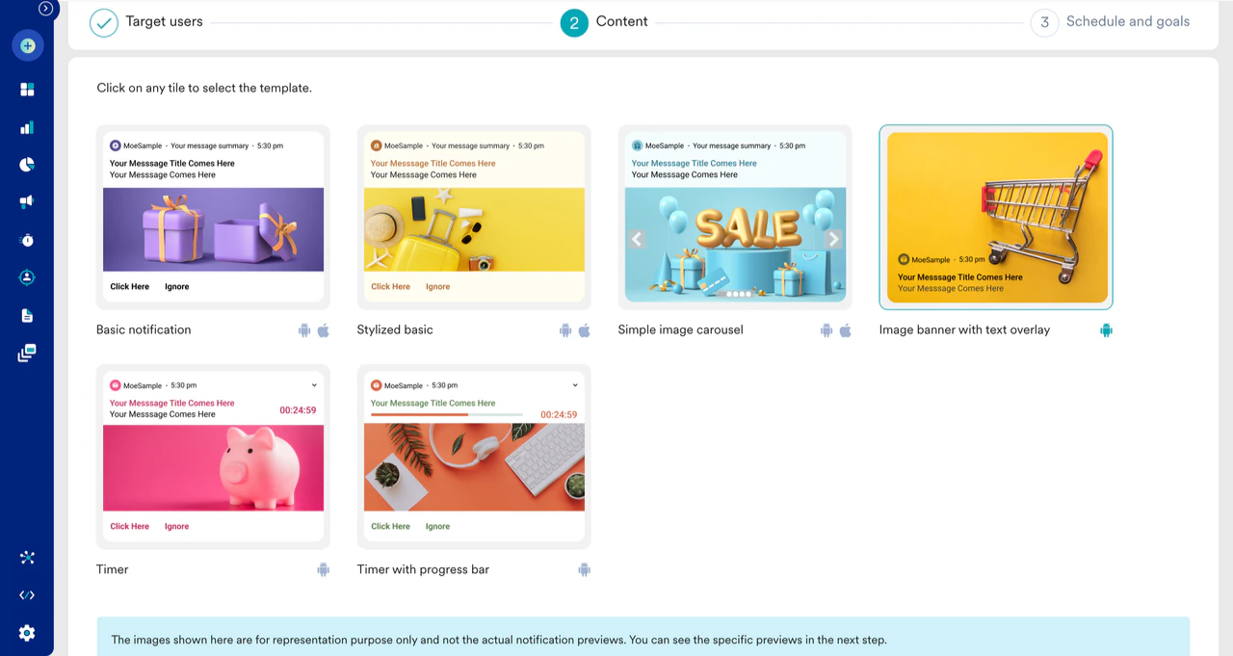Click Android icon next to Simple image carousel
This screenshot has width=1233, height=656.
coord(826,330)
